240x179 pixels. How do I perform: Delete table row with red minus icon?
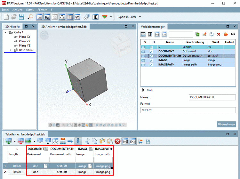pos(21,141)
